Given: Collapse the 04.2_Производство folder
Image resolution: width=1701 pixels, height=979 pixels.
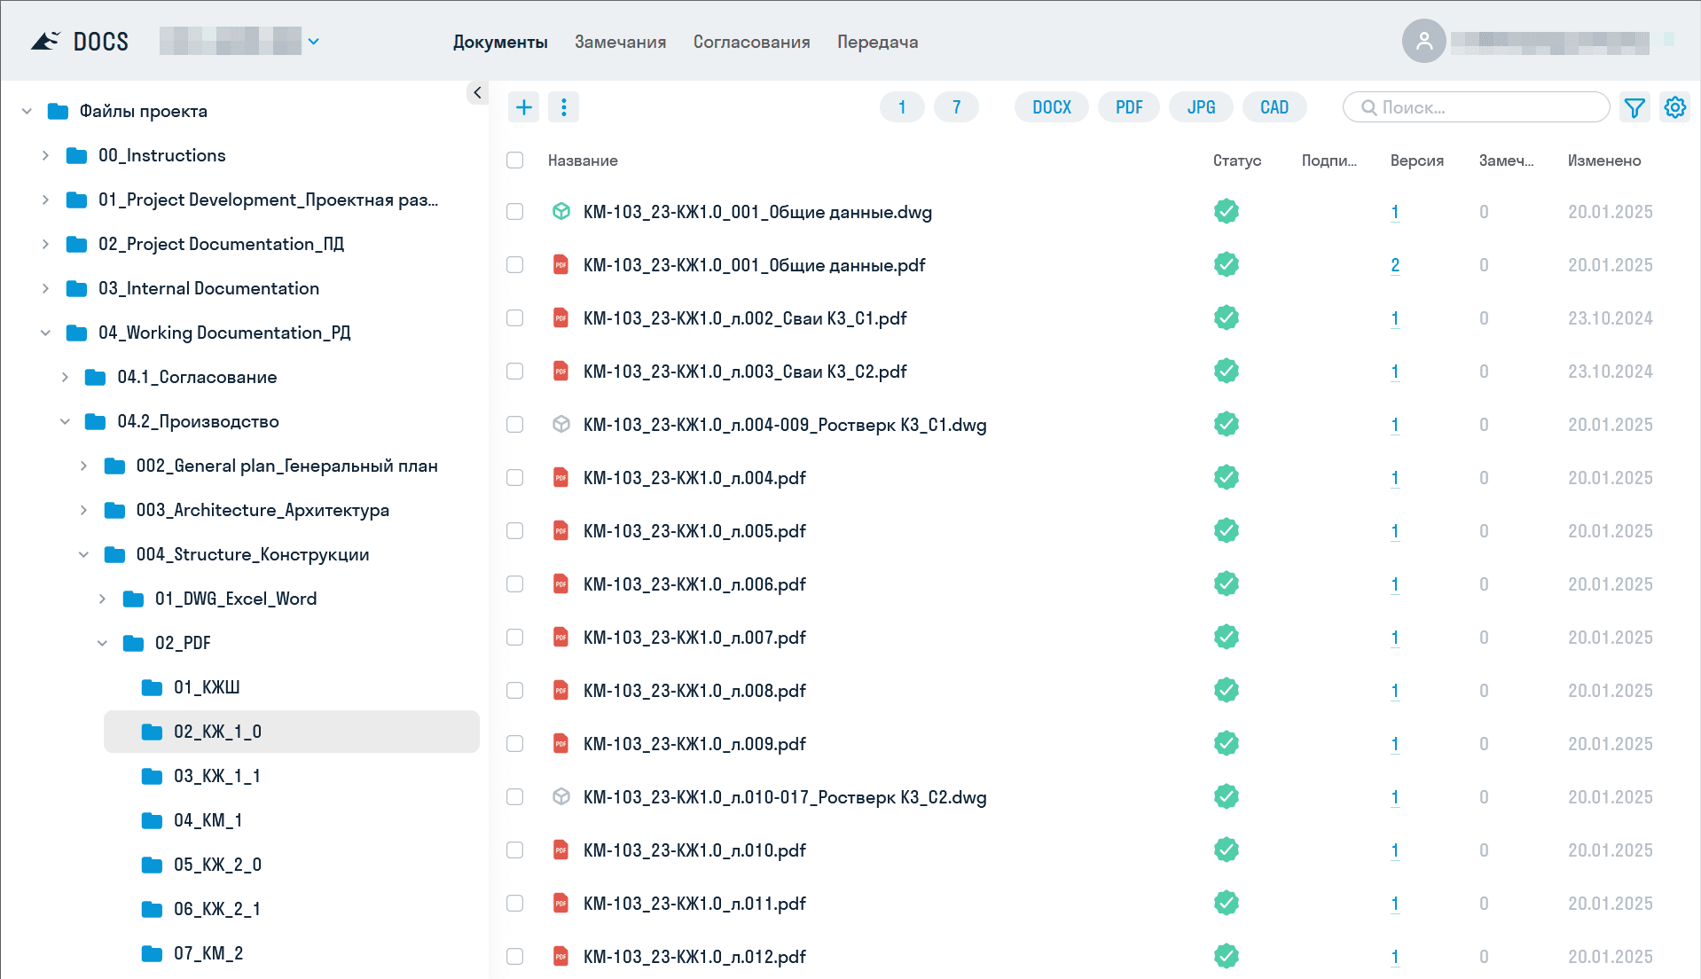Looking at the screenshot, I should (65, 421).
